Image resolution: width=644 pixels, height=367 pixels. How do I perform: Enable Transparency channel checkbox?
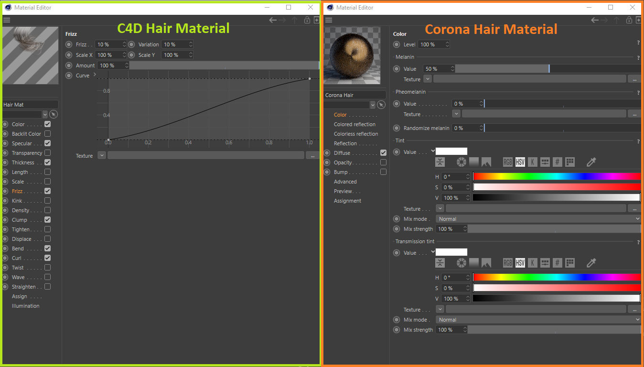[x=47, y=153]
